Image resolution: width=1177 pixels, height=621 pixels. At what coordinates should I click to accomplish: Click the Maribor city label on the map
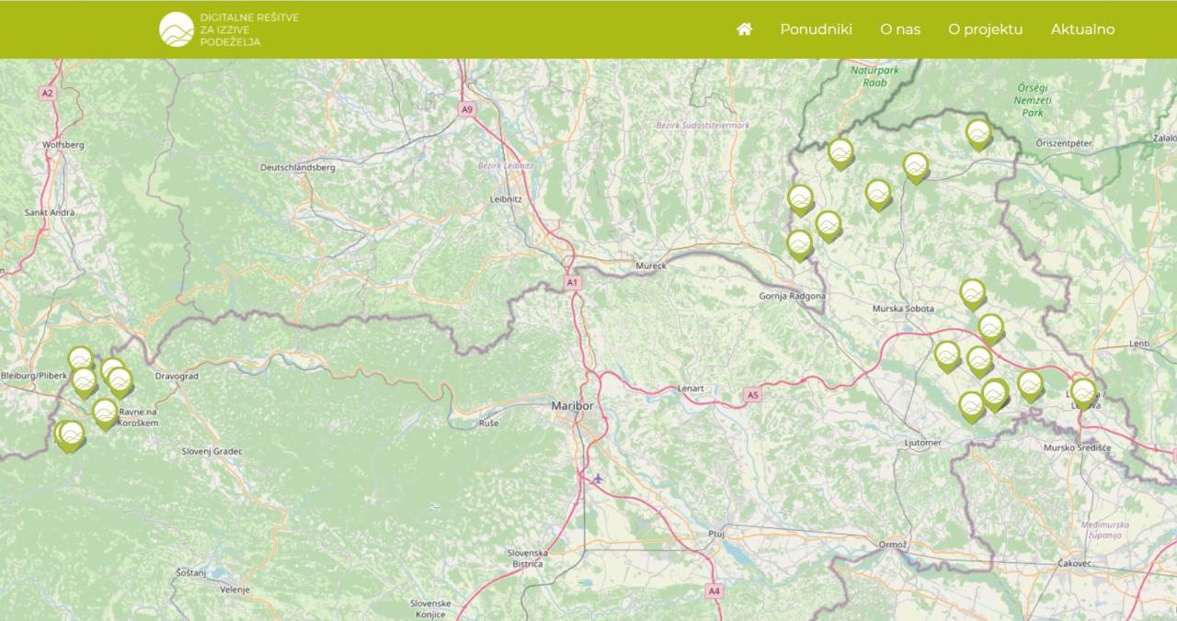tap(572, 405)
